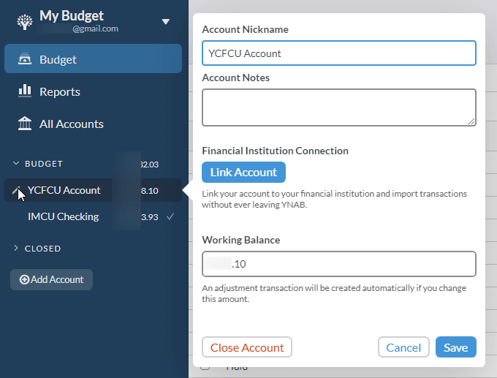Image resolution: width=497 pixels, height=378 pixels.
Task: Collapse the BUDGET accounts section
Action: click(16, 164)
